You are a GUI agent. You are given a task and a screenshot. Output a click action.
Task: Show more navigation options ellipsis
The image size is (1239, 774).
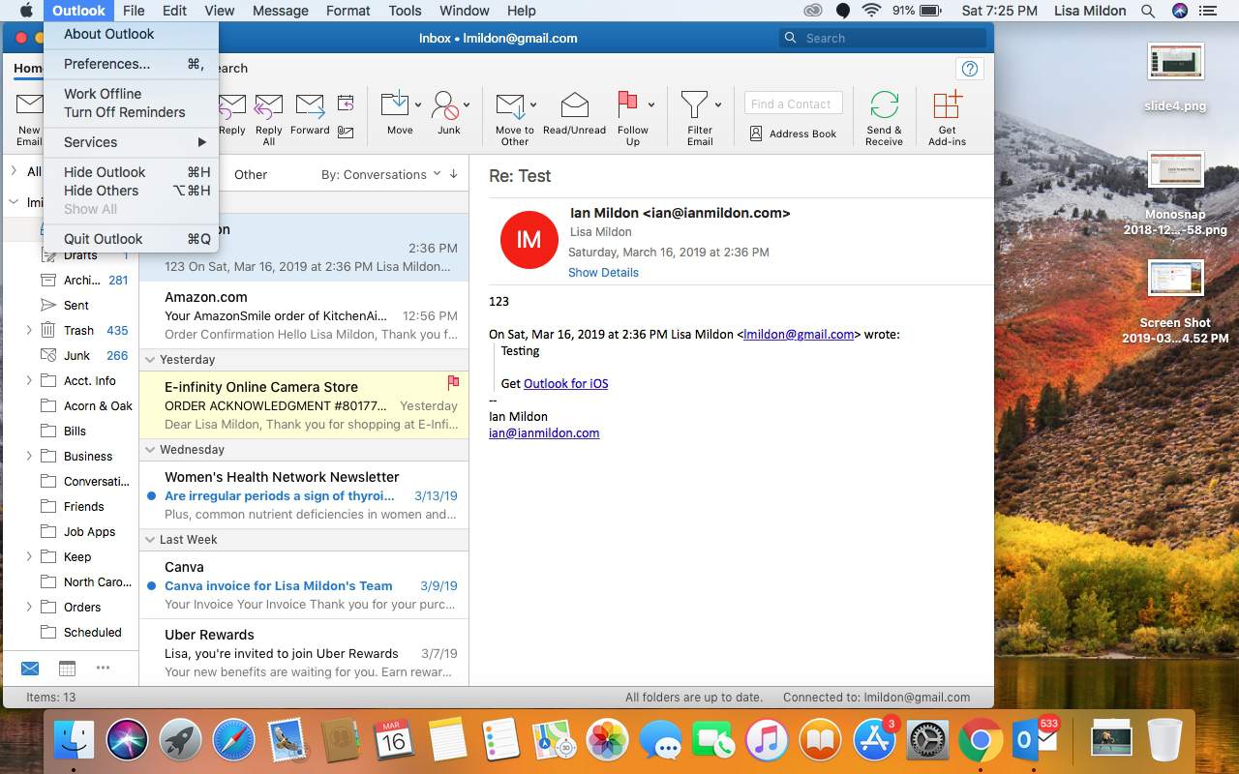point(103,668)
